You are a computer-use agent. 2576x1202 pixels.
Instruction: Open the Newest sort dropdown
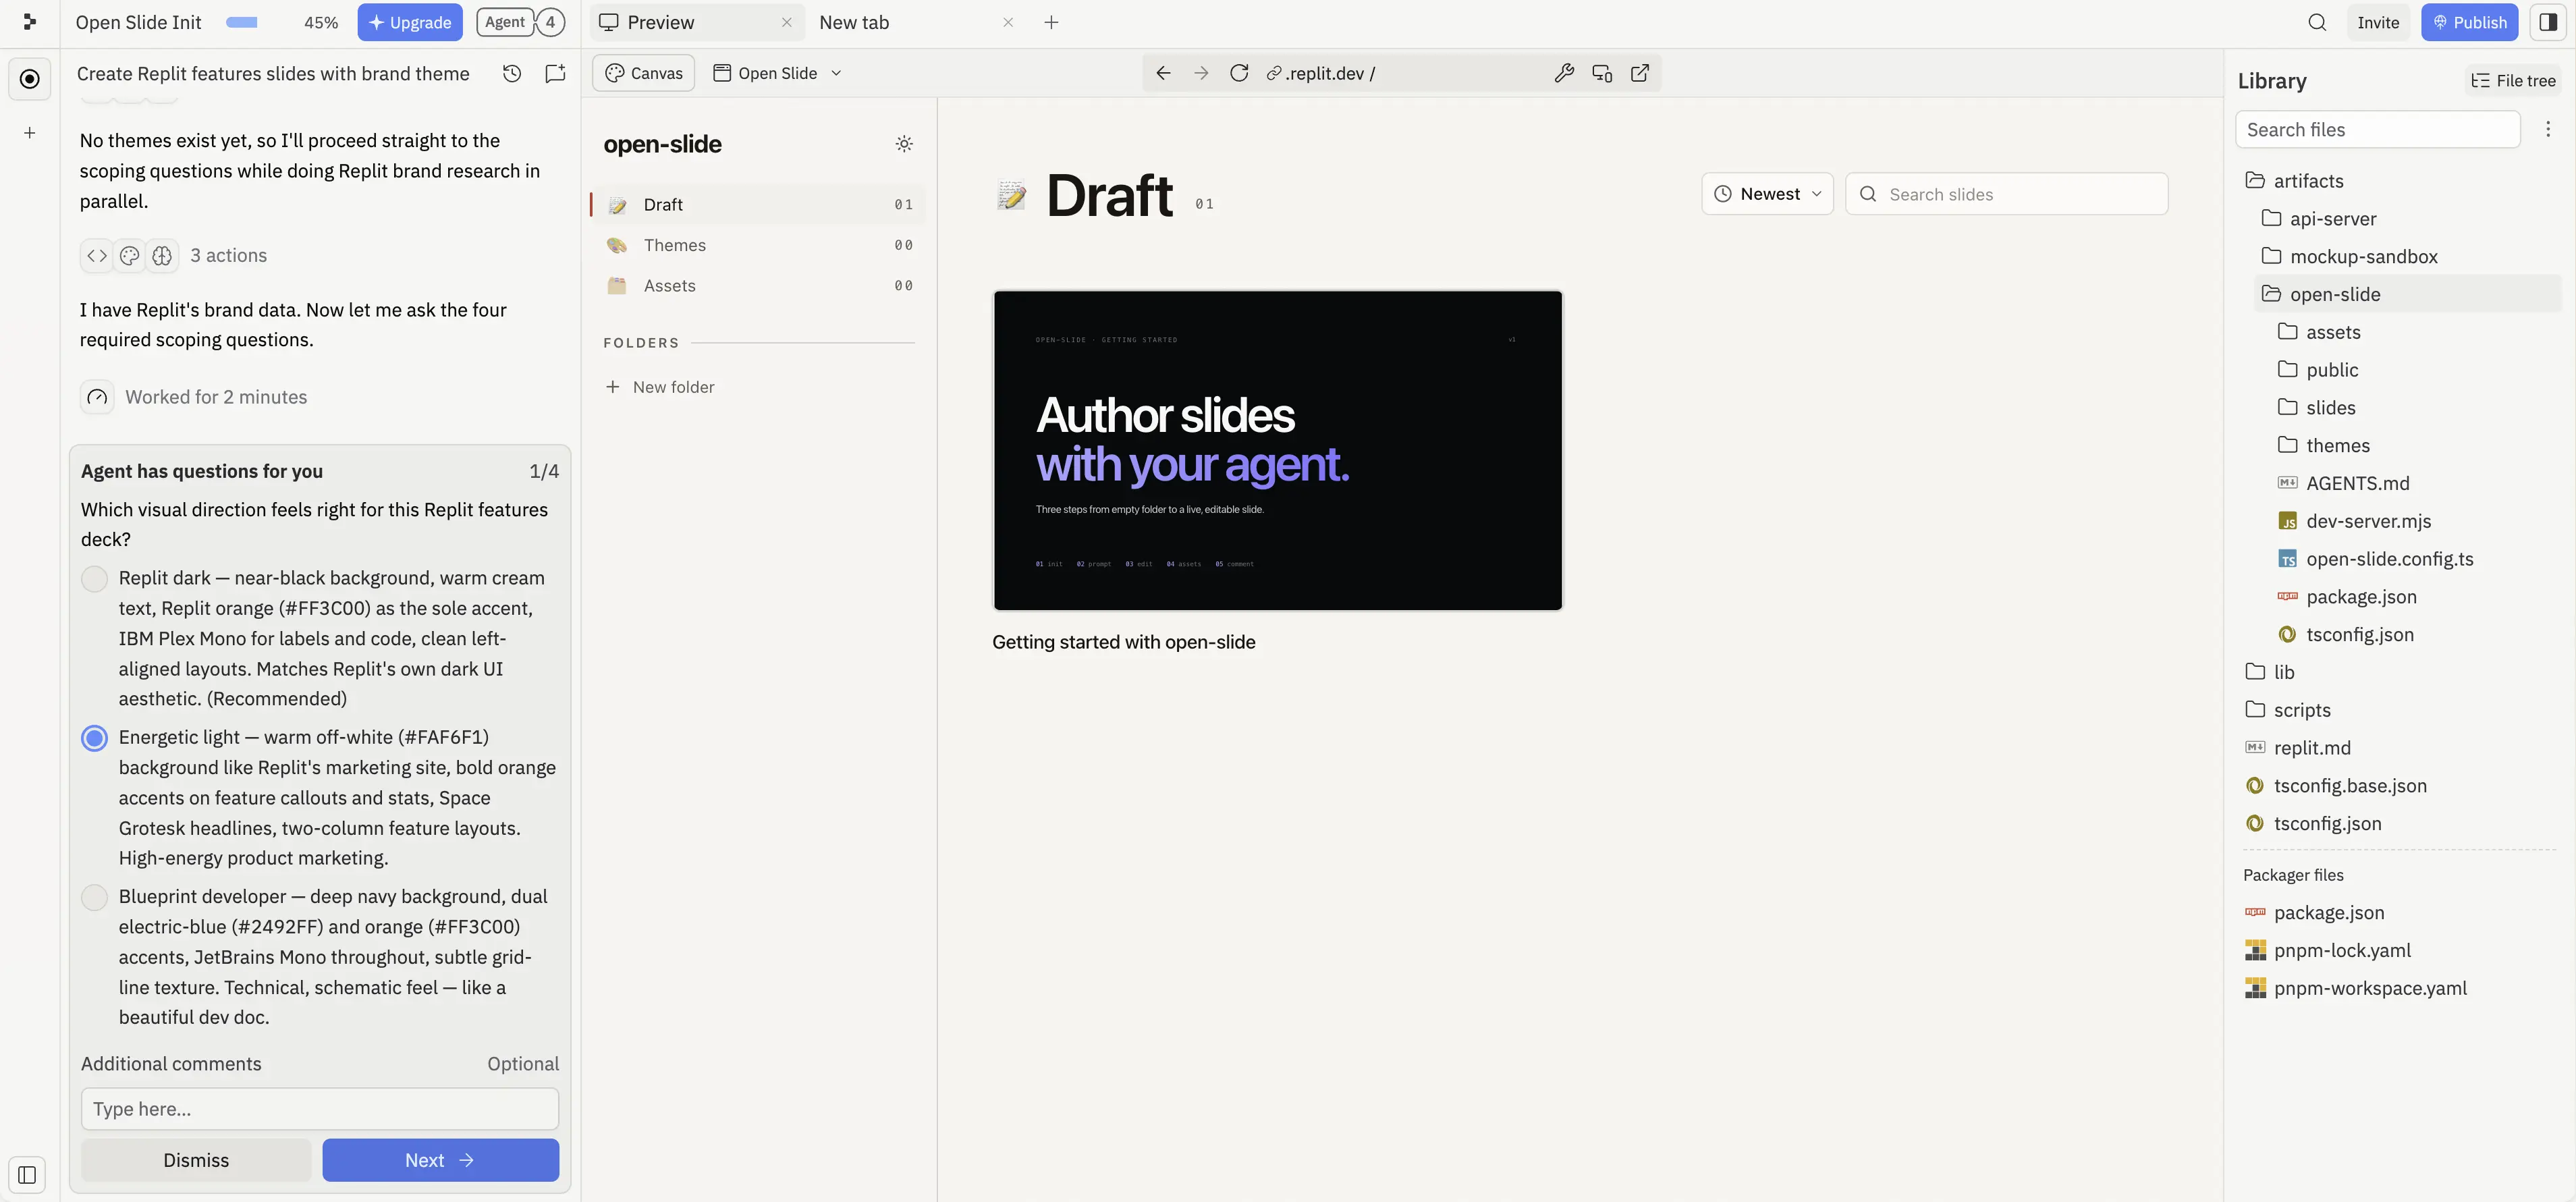[1767, 194]
